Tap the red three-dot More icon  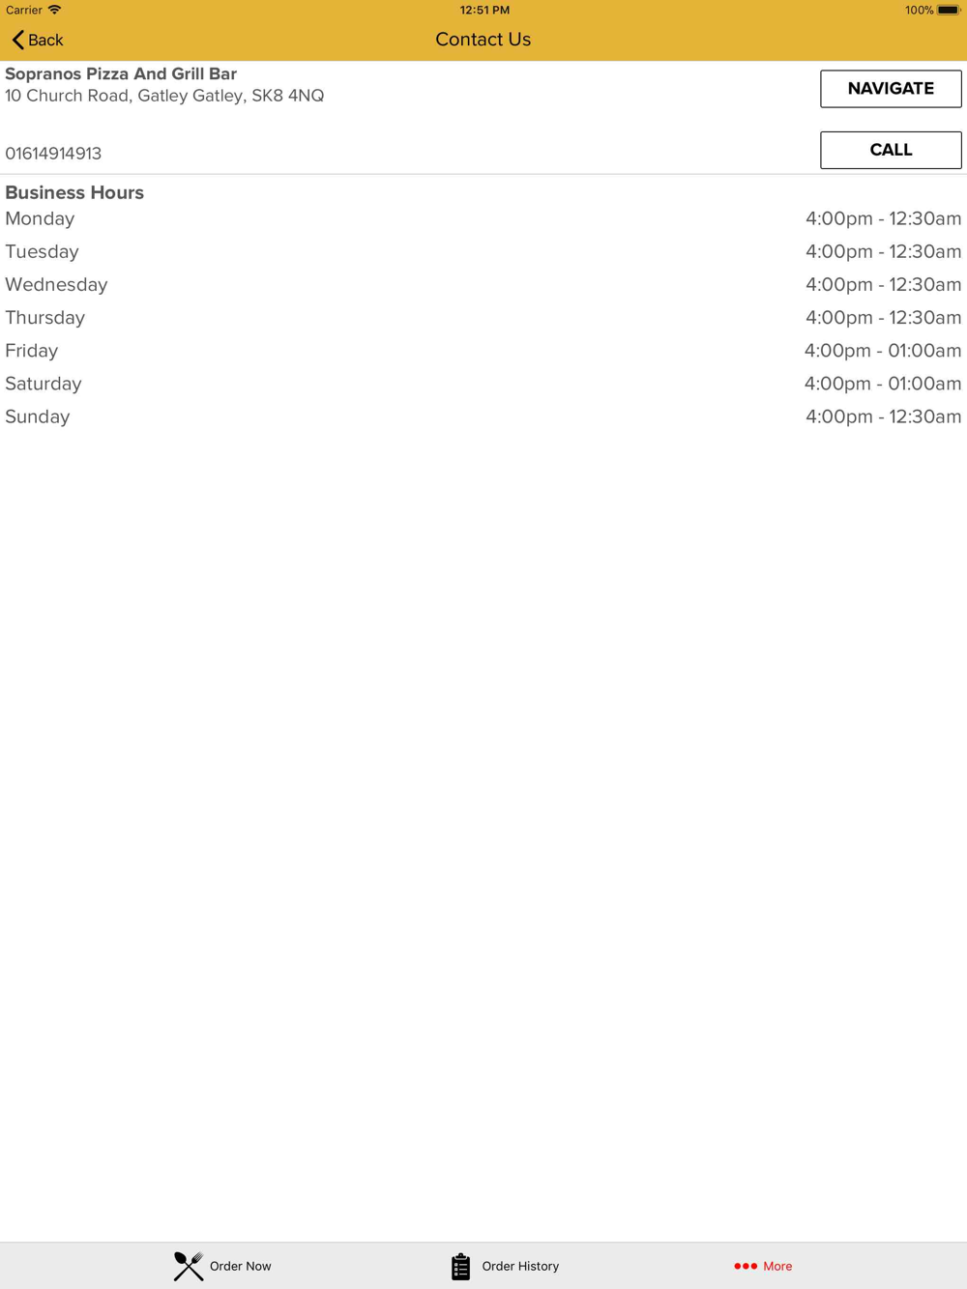point(746,1266)
